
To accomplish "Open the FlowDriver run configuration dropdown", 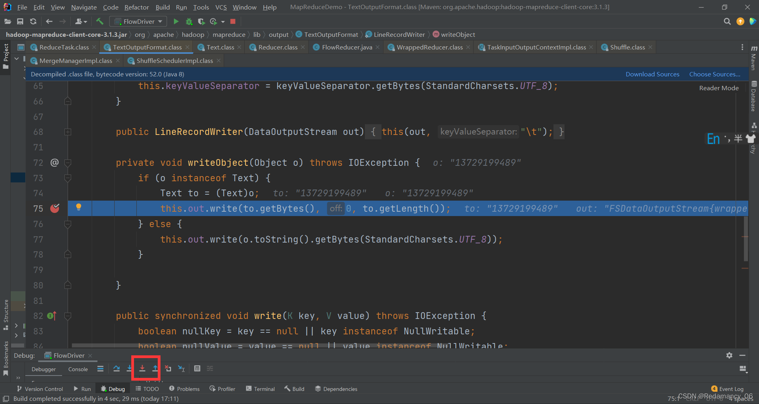I will point(138,21).
